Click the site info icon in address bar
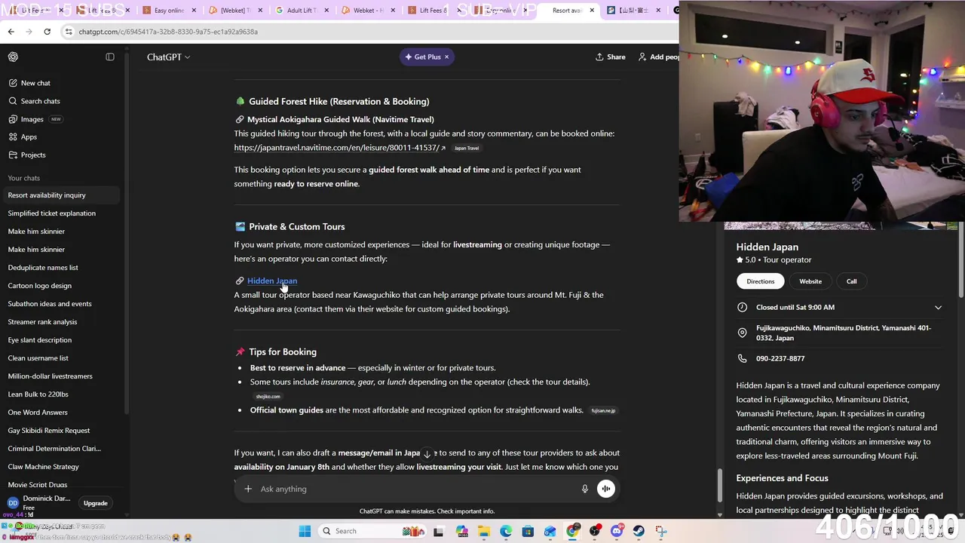 point(69,32)
